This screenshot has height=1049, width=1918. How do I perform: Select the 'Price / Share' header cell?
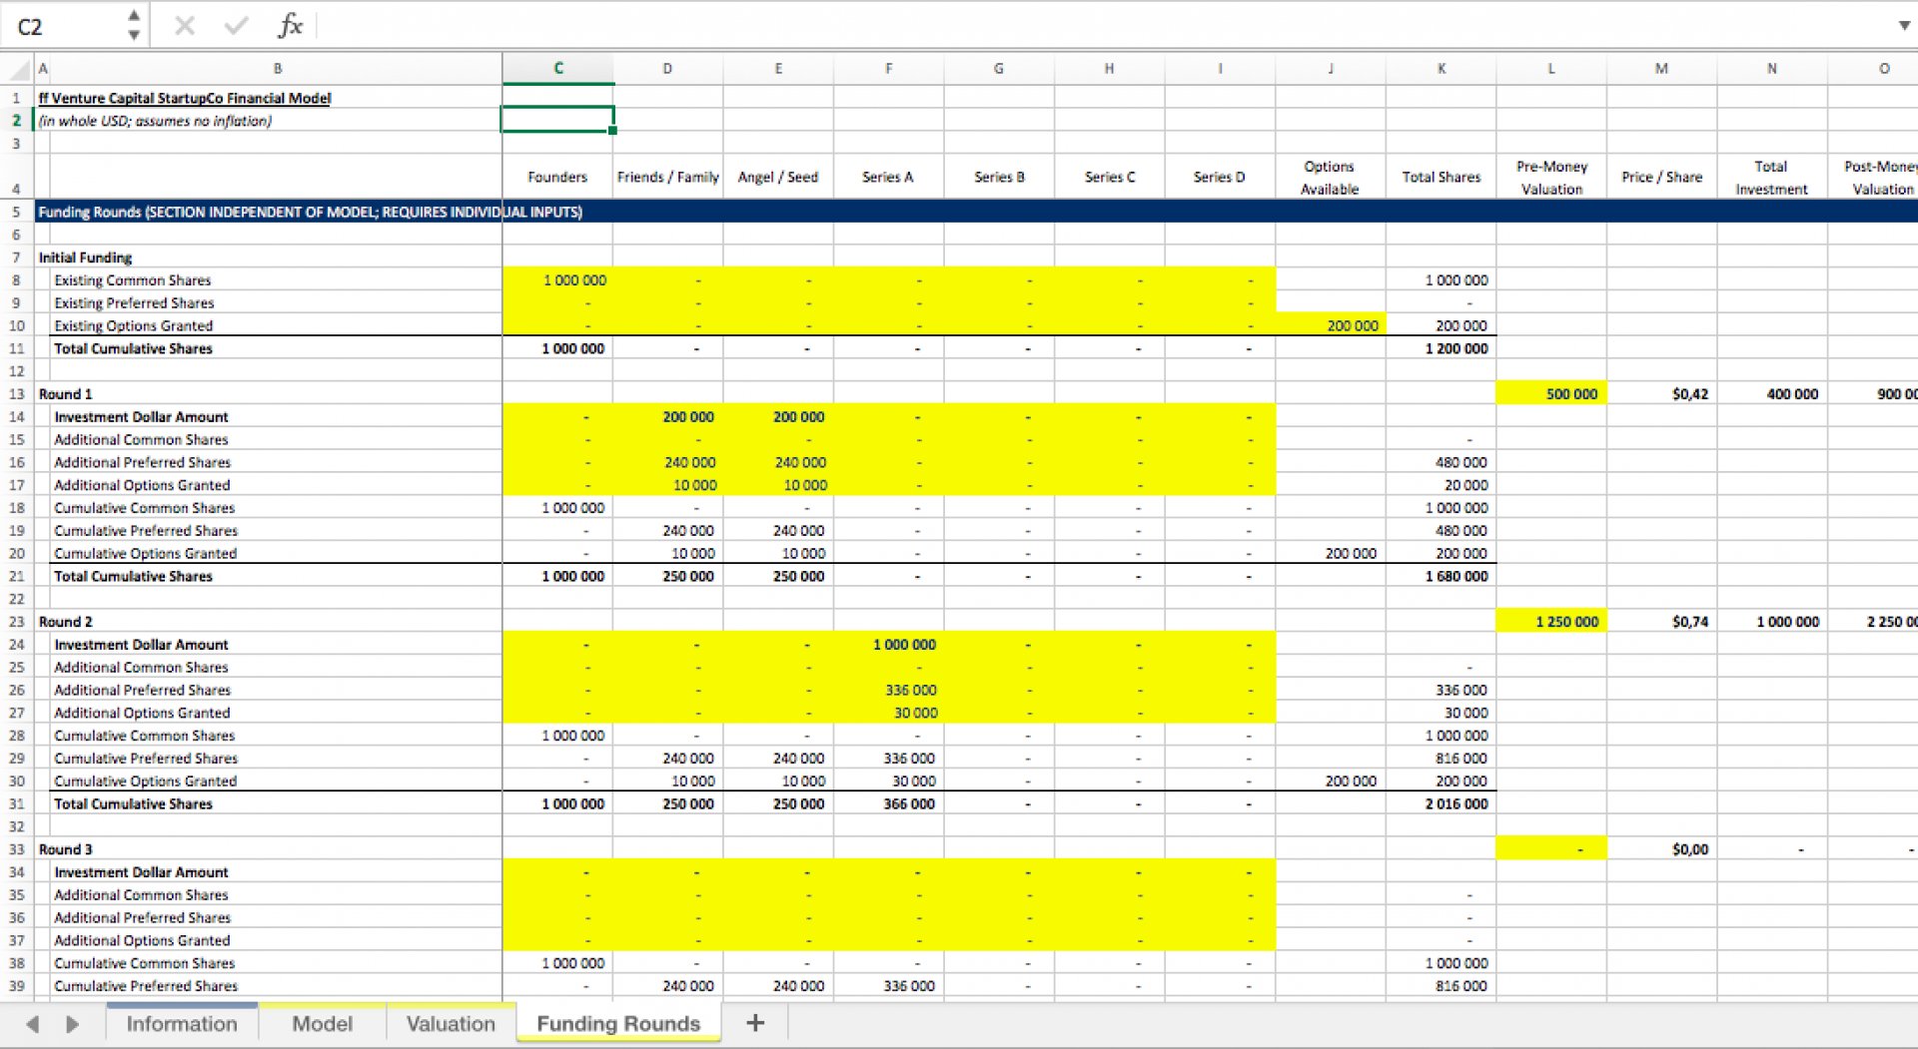(1661, 177)
